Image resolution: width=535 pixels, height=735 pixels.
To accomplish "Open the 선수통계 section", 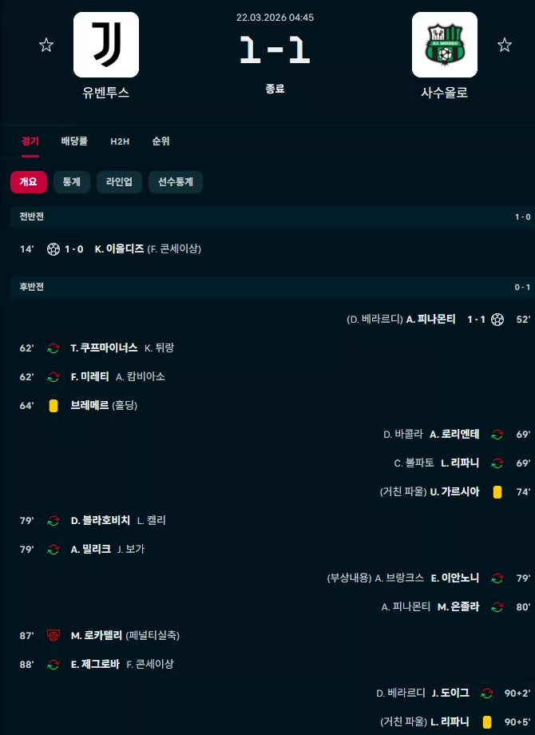I will (x=175, y=182).
